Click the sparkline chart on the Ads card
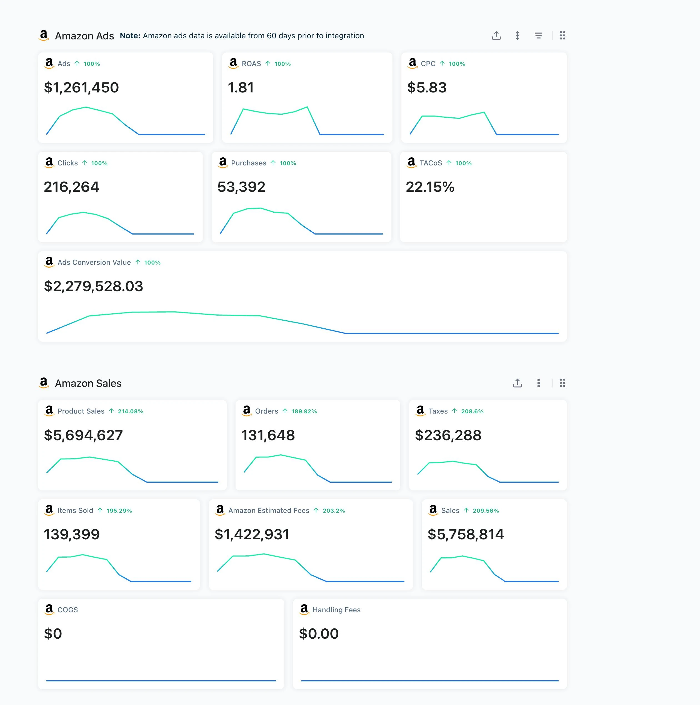700x705 pixels. point(126,121)
